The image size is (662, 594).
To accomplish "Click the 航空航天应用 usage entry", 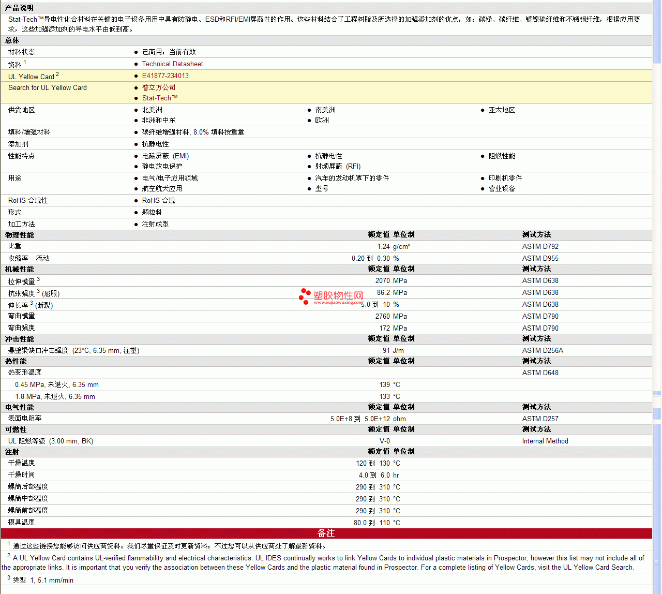I will 162,188.
